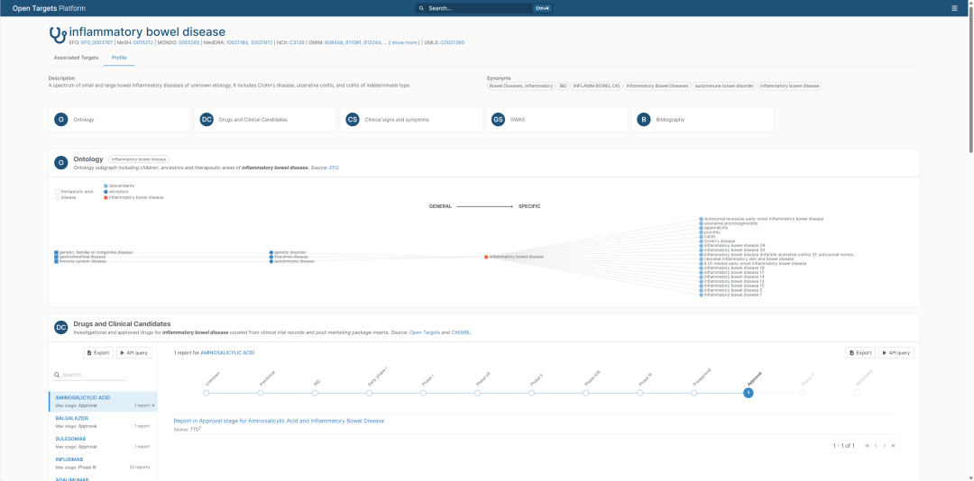This screenshot has height=481, width=974.
Task: Open EFO_0003767 identifier link
Action: (96, 42)
